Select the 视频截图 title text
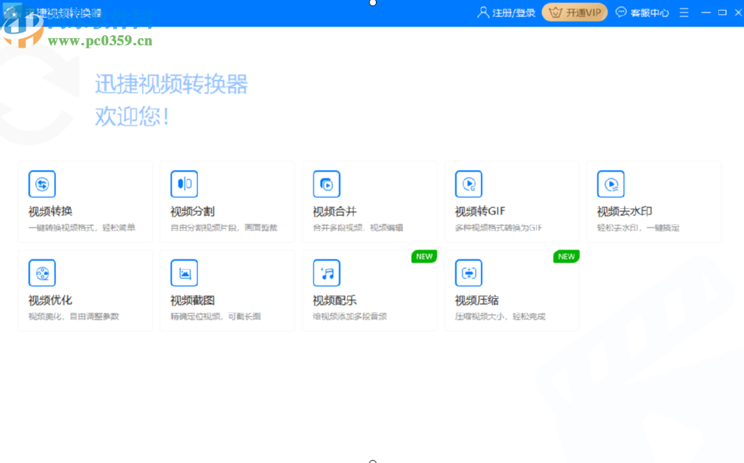Screen dimensions: 744x463 point(193,300)
